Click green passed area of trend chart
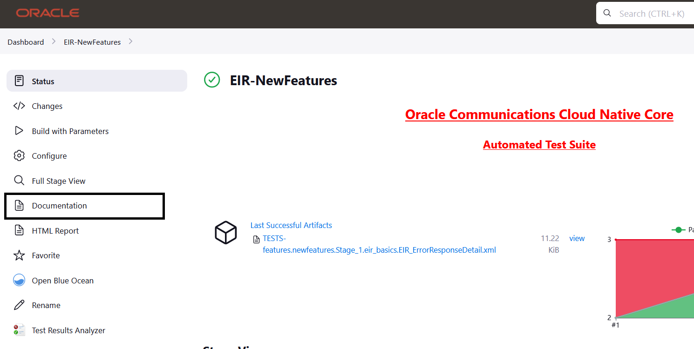Screen dimensions: 694x349 click(671, 309)
